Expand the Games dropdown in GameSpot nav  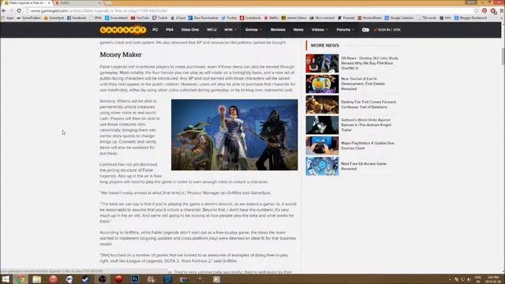click(x=253, y=30)
